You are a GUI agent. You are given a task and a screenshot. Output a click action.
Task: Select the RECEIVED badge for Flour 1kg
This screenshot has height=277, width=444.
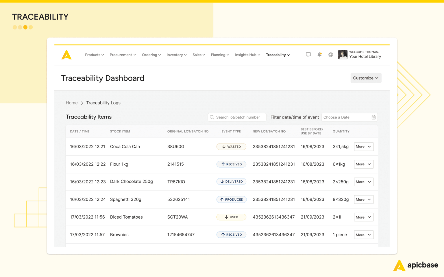coord(231,164)
